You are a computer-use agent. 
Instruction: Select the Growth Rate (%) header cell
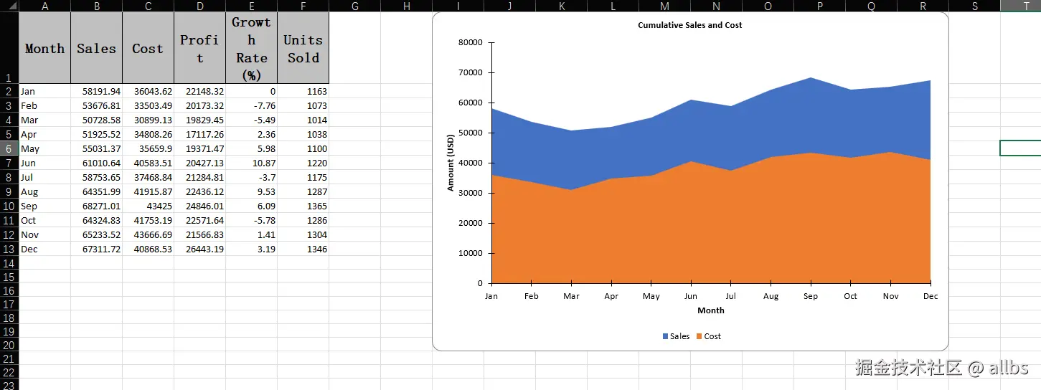[251, 48]
